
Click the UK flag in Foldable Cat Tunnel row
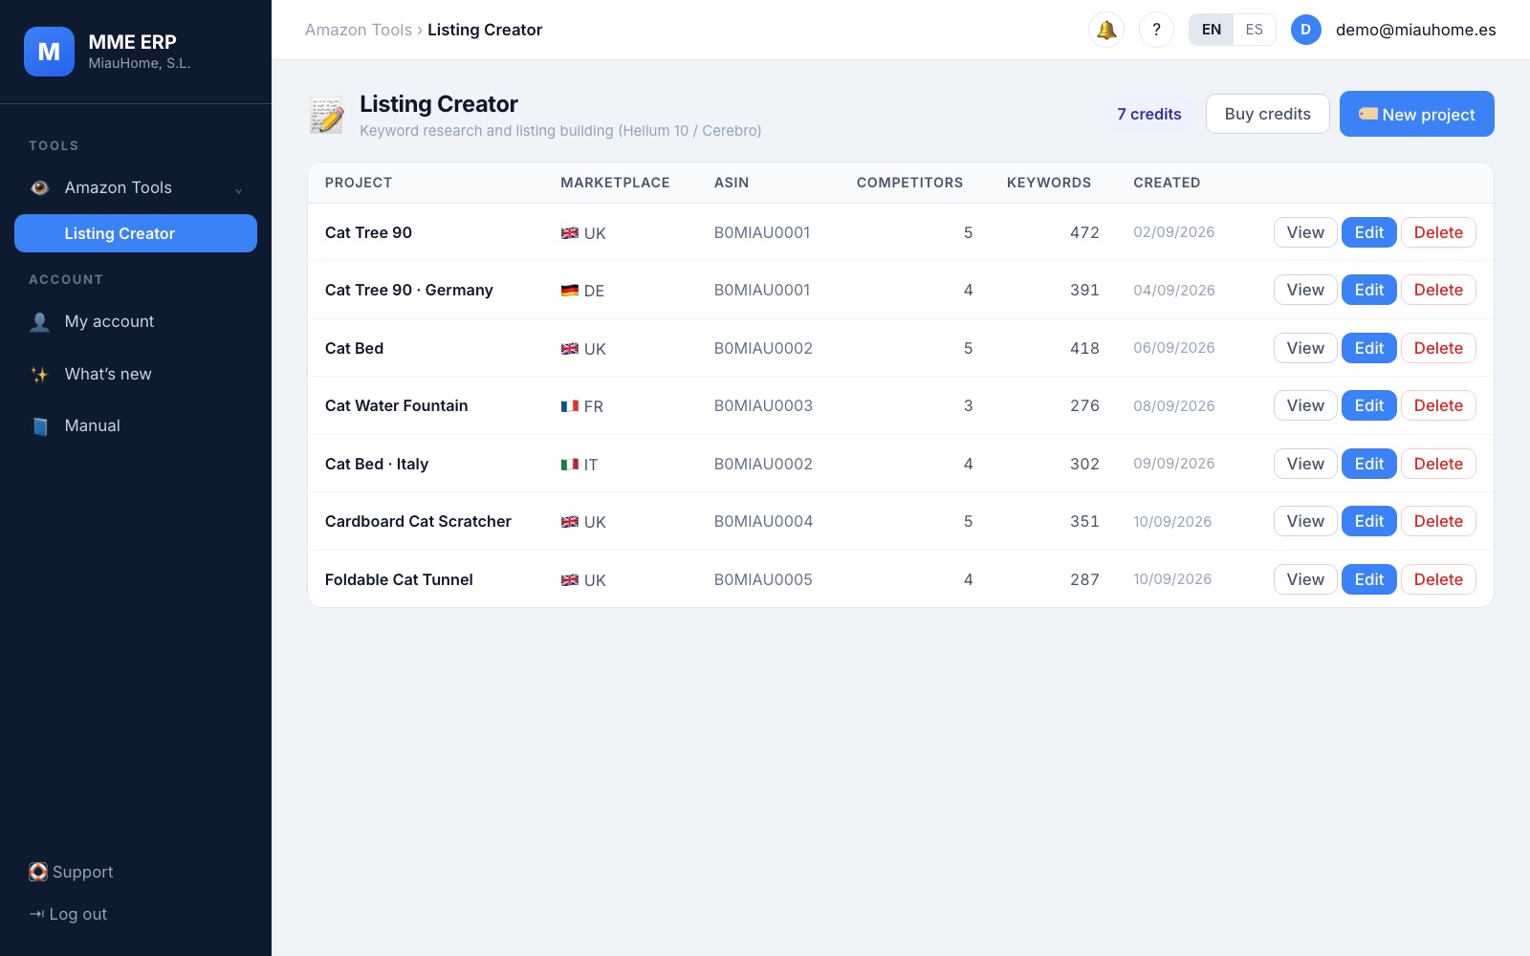pyautogui.click(x=570, y=580)
